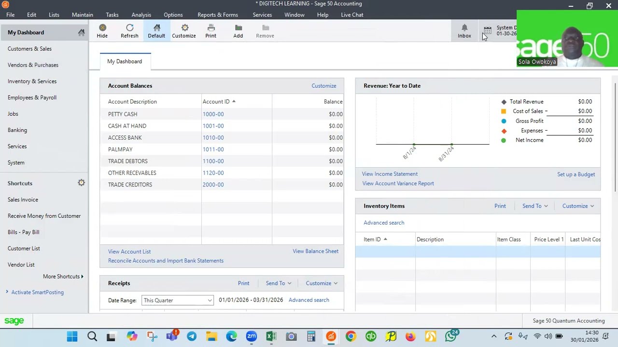This screenshot has height=347, width=618.
Task: Open the Reports & Forms menu
Action: [218, 15]
